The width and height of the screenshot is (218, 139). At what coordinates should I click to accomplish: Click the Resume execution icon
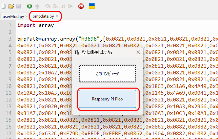click(x=70, y=6)
